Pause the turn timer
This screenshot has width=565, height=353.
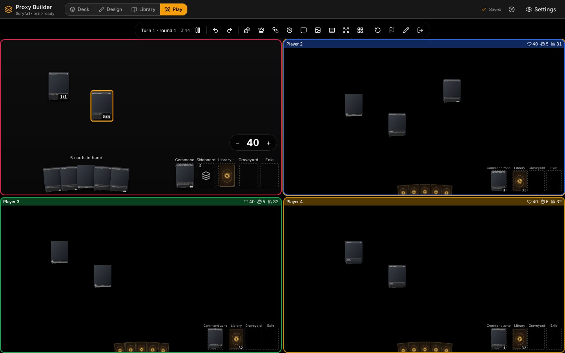pos(198,30)
